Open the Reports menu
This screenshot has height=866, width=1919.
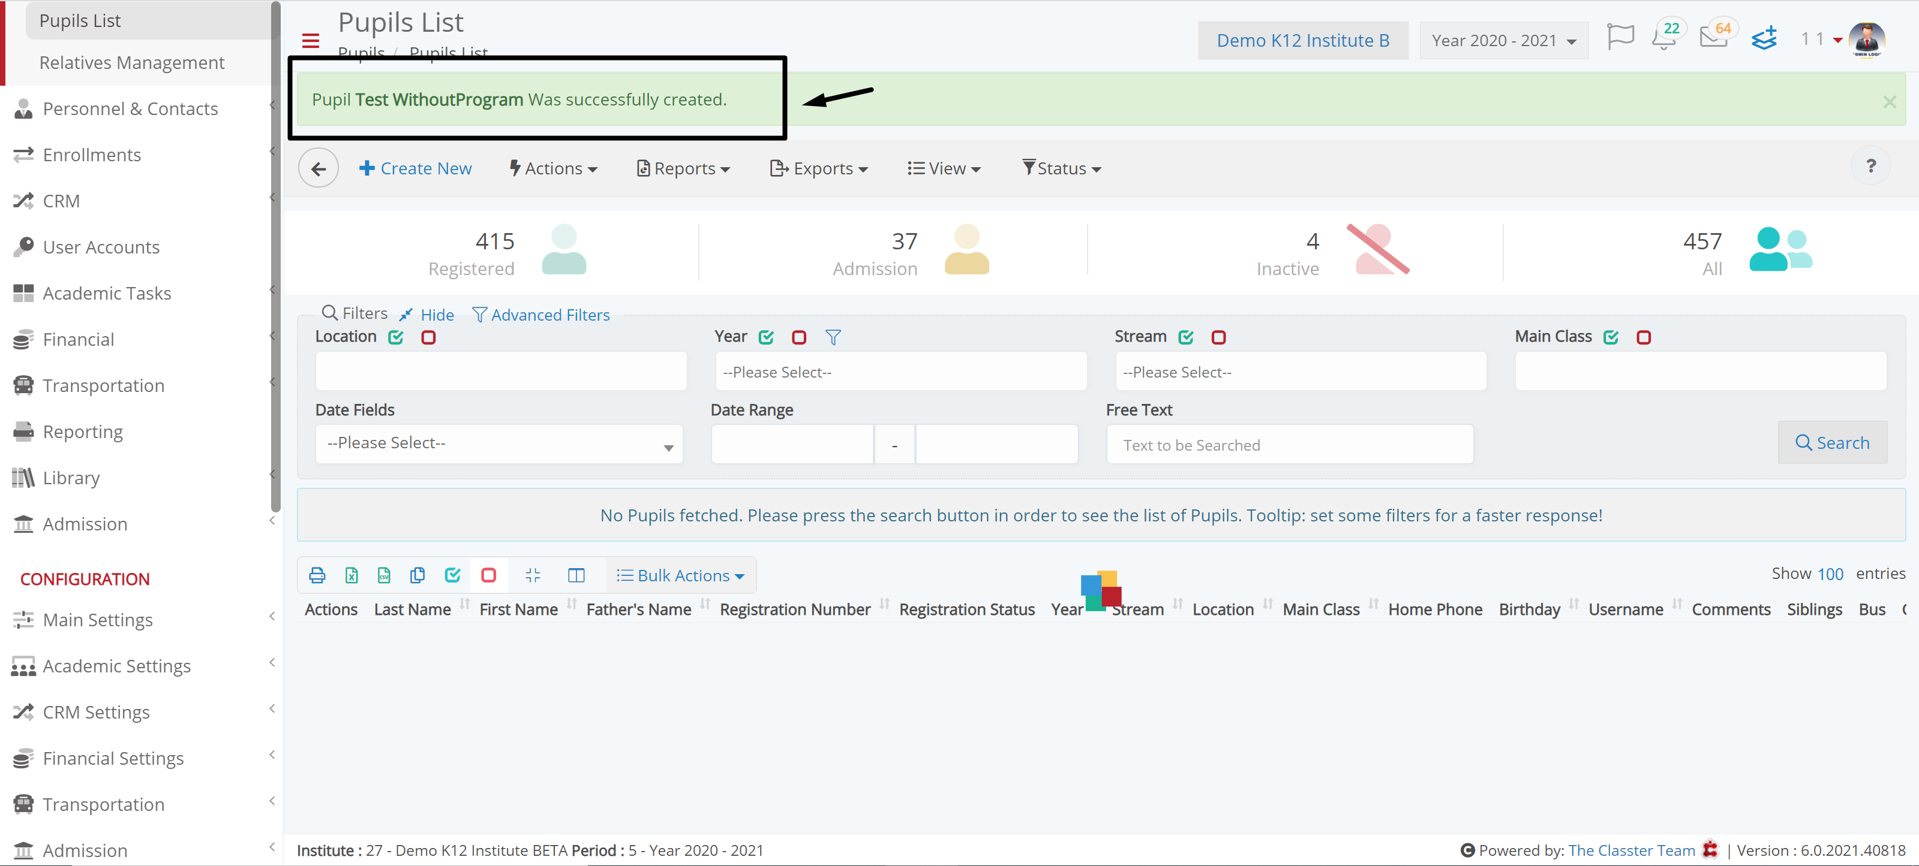(x=683, y=168)
